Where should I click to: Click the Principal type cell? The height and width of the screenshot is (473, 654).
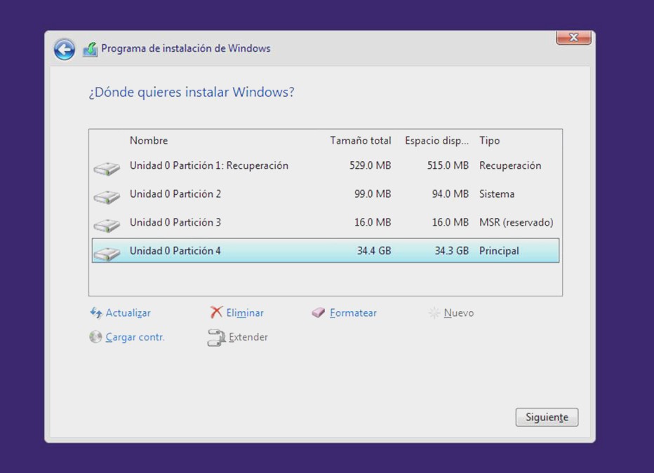click(x=499, y=251)
